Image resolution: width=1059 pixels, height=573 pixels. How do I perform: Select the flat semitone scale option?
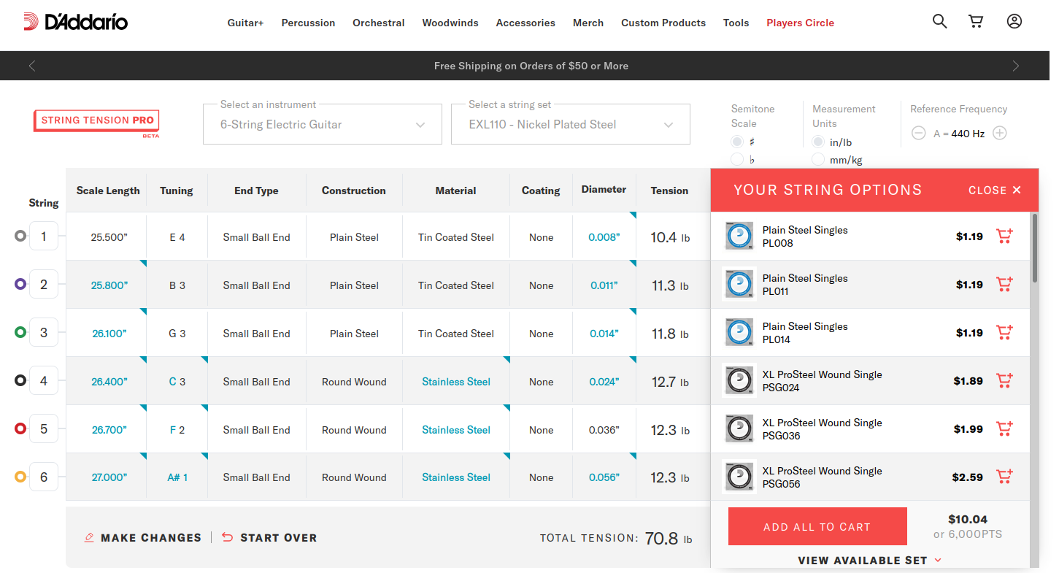point(737,159)
